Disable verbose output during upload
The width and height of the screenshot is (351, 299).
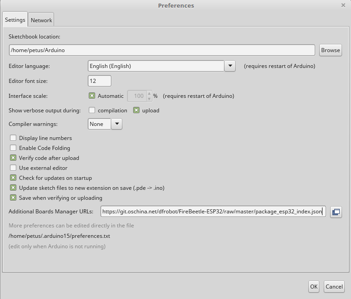tap(136, 111)
